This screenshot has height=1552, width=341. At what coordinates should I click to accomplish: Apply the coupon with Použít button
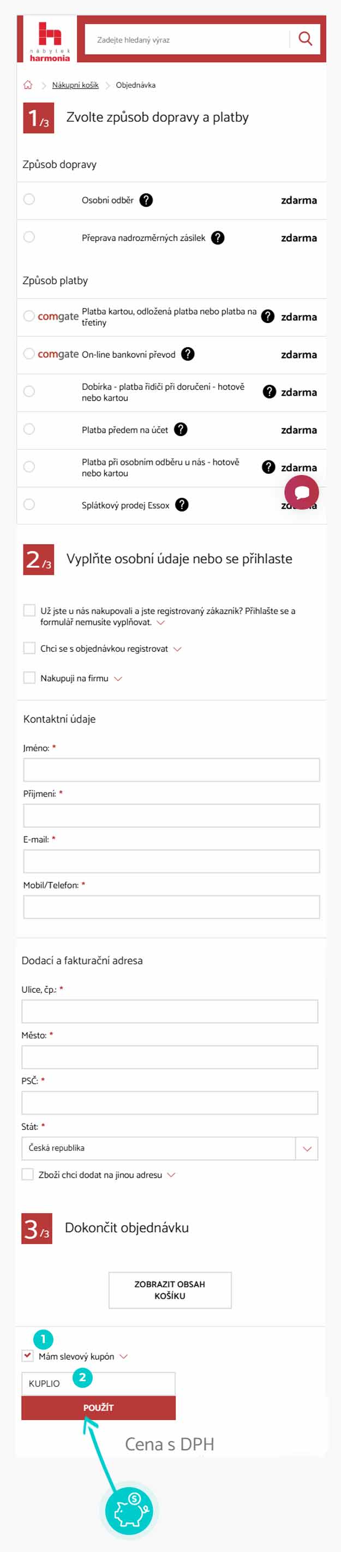pyautogui.click(x=98, y=1407)
